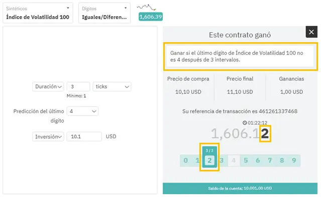Open the ticks unit dropdown
Image resolution: width=321 pixels, height=197 pixels.
(x=112, y=86)
